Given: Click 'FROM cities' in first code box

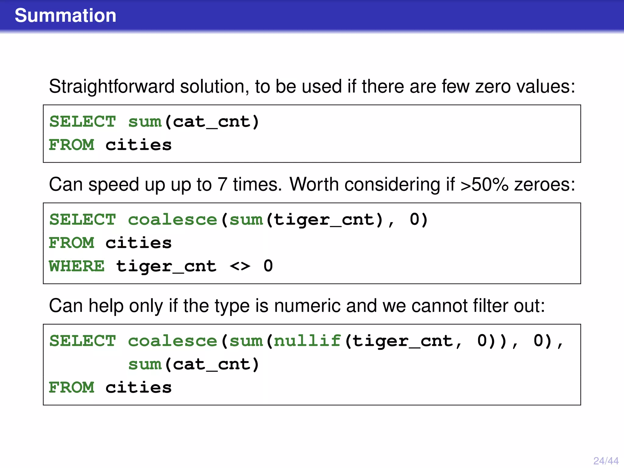Looking at the screenshot, I should [110, 145].
